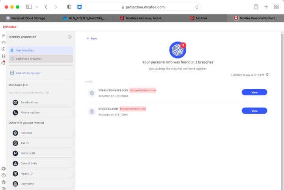The image size is (284, 190).
Task: Click the McAfee shield extension icon
Action: click(x=79, y=7)
